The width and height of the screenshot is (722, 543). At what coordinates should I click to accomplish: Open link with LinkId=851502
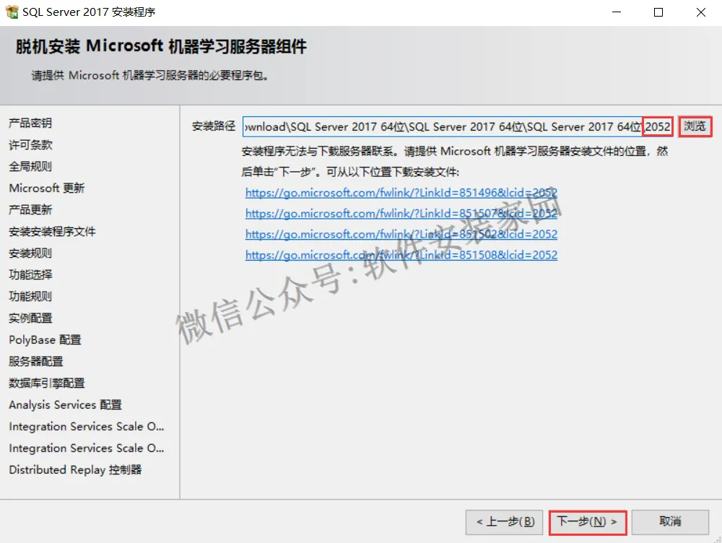tap(401, 234)
